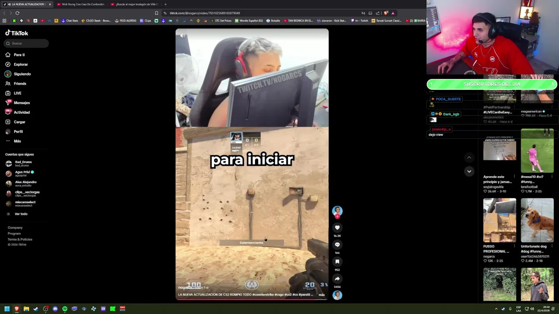Open the Friends section
The height and width of the screenshot is (314, 559).
(16, 84)
